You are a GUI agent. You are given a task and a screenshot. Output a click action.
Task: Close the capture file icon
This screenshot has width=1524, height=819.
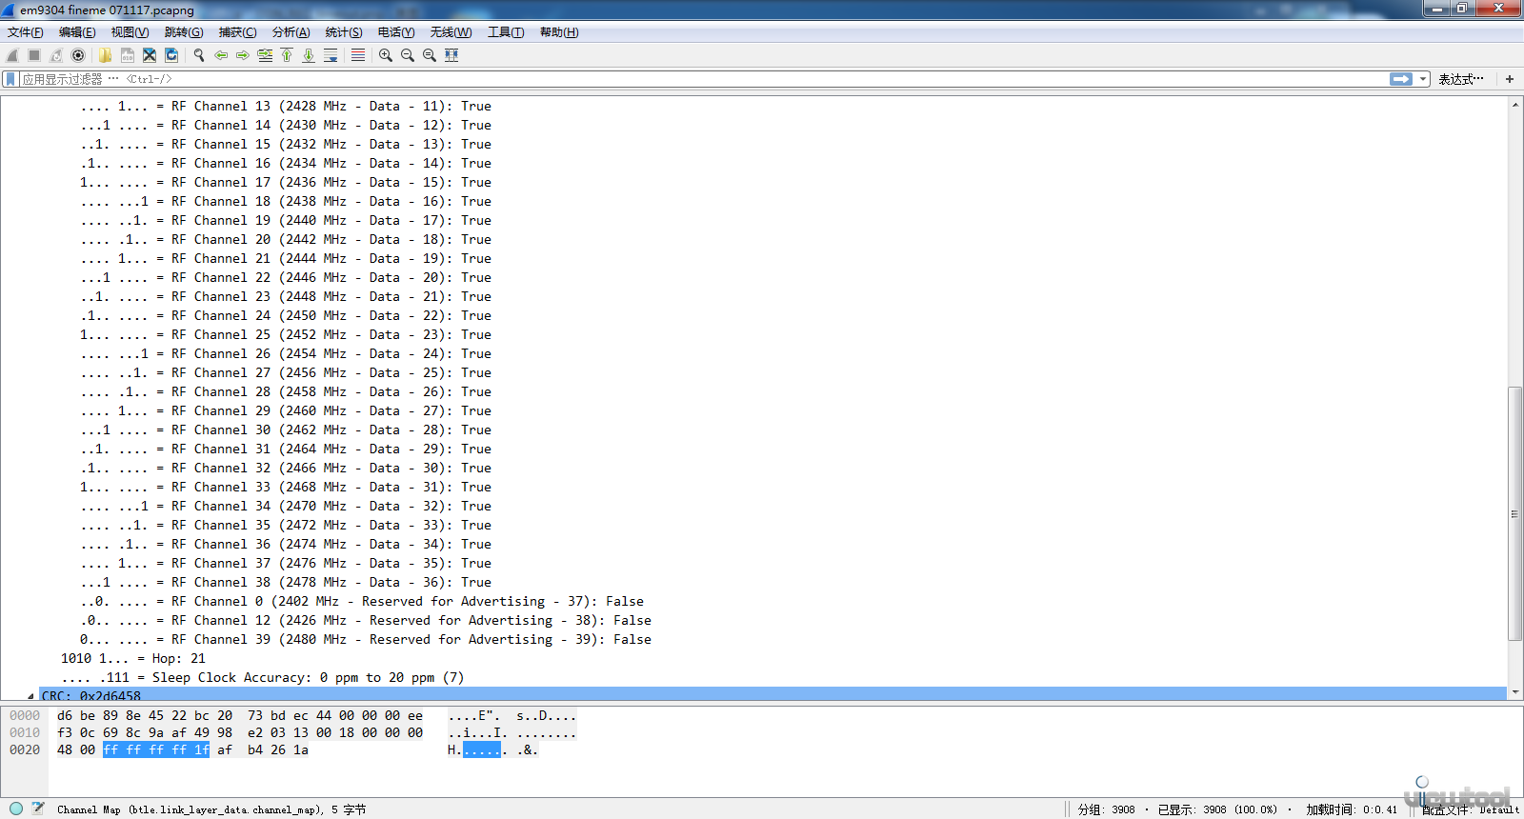(150, 55)
